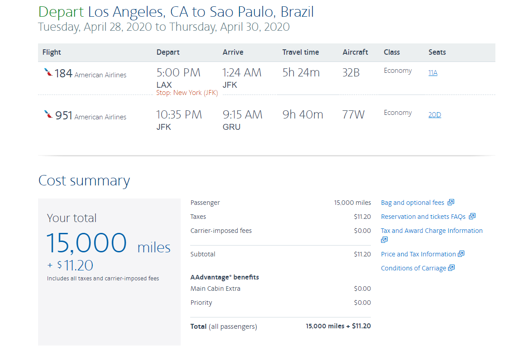This screenshot has width=528, height=355.
Task: Click the Priority row label
Action: coord(202,303)
